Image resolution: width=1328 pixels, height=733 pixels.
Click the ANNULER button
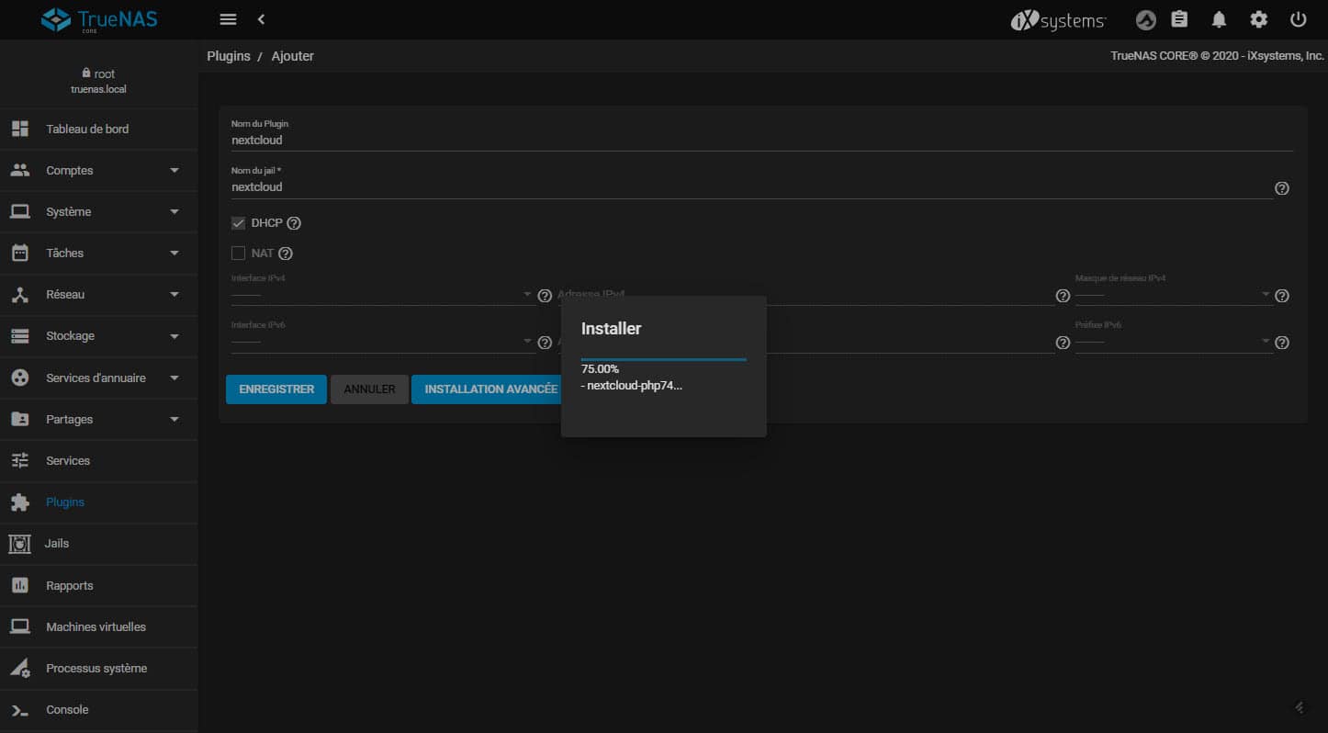[x=369, y=389]
